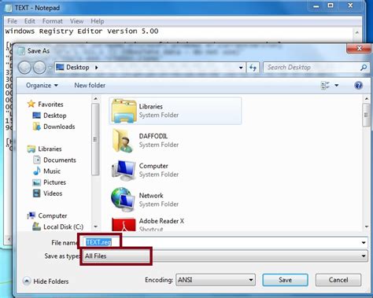Select Pictures library in navigation pane
The image size is (373, 298).
(54, 182)
